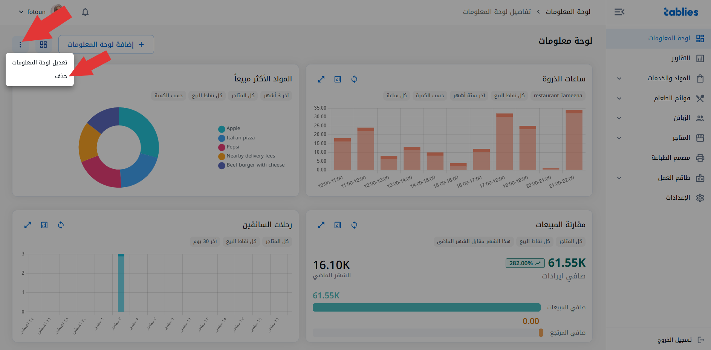Open the report icon on the رحلات السائقين card
This screenshot has width=711, height=350.
point(44,225)
